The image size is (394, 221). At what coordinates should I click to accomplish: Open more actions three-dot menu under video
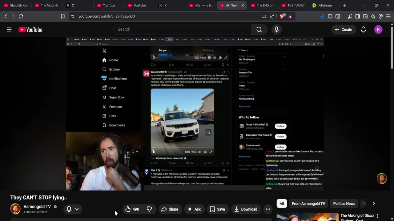[268, 209]
